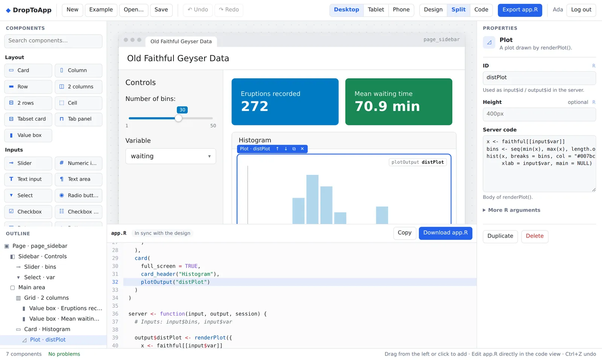The width and height of the screenshot is (602, 360).
Task: Add a Select input component
Action: tap(28, 195)
